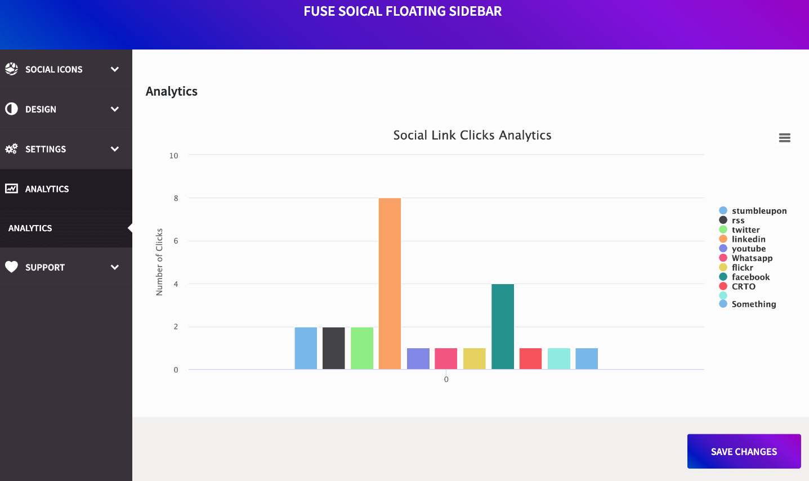Viewport: 809px width, 481px height.
Task: Hide the facebook series via legend
Action: click(750, 277)
